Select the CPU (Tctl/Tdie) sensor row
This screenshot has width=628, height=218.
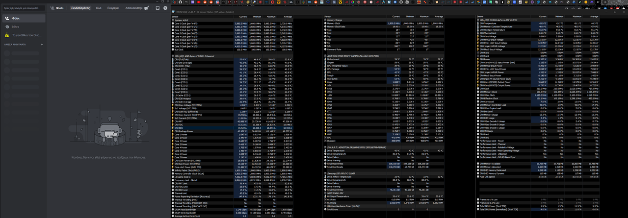(x=233, y=59)
